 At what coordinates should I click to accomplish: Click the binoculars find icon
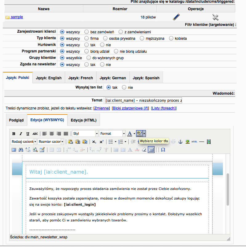(21, 150)
